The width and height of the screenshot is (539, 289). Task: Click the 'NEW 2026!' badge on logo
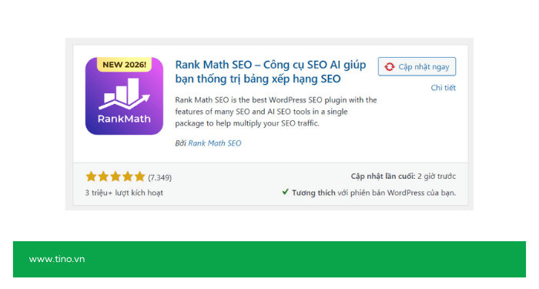coord(124,64)
